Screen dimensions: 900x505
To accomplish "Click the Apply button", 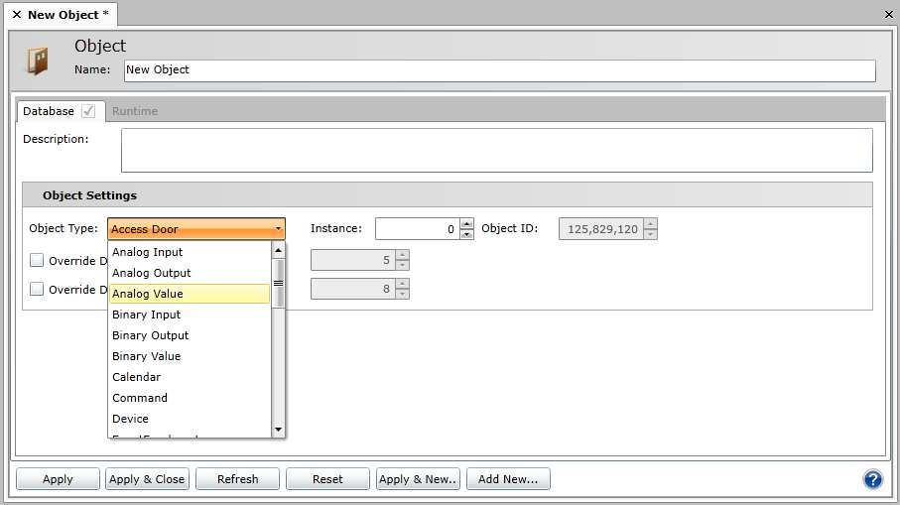I will [58, 479].
